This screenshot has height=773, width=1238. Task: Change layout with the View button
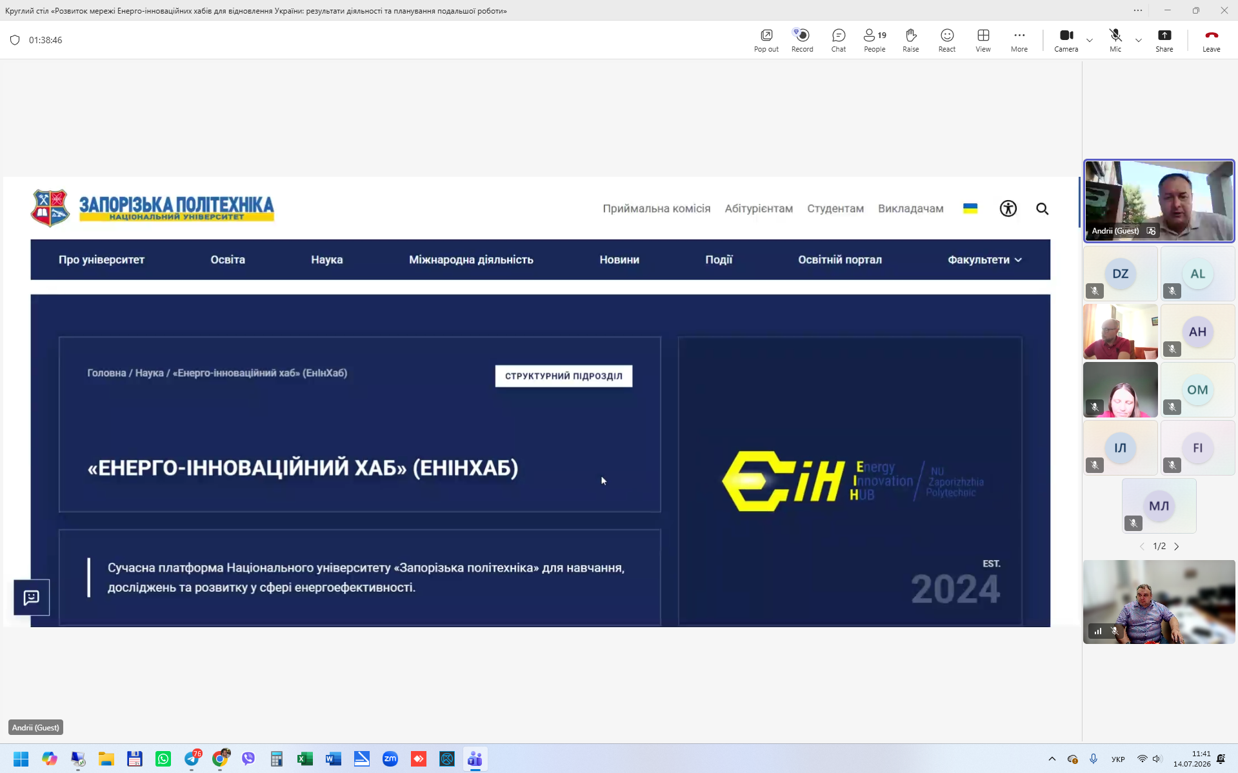click(983, 40)
